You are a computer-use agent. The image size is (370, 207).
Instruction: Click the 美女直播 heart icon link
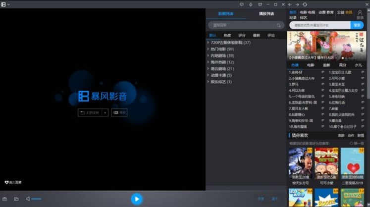pyautogui.click(x=6, y=182)
